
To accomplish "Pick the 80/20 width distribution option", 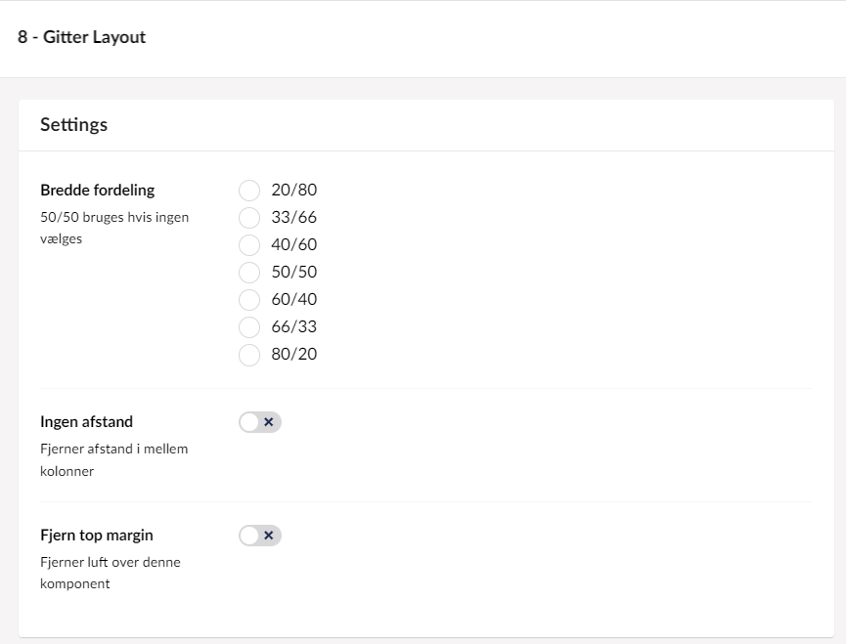I will (x=249, y=354).
